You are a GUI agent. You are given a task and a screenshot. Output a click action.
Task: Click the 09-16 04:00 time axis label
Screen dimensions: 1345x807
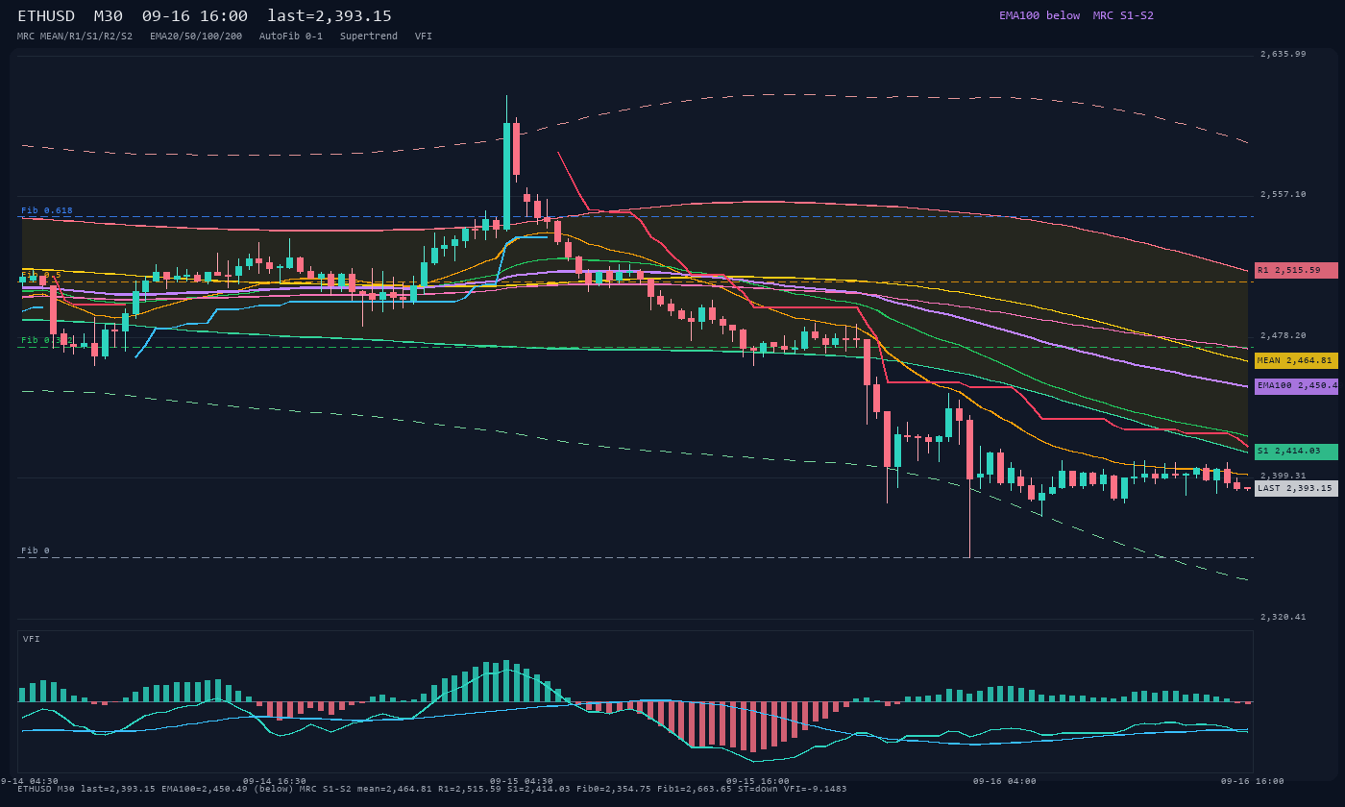click(x=1005, y=781)
